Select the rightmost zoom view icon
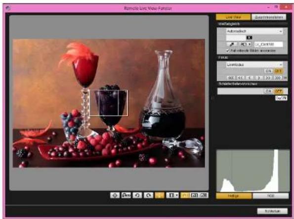294x219 pixels. [x=204, y=195]
